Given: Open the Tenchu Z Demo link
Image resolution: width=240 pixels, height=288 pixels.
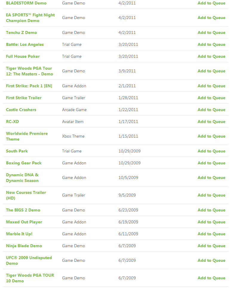Looking at the screenshot, I should [21, 33].
